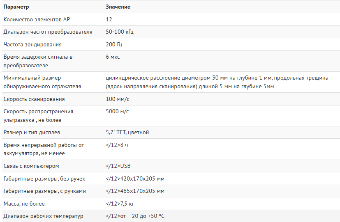The image size is (340, 222).
Task: Click the "Значение" column header
Action: point(118,7)
